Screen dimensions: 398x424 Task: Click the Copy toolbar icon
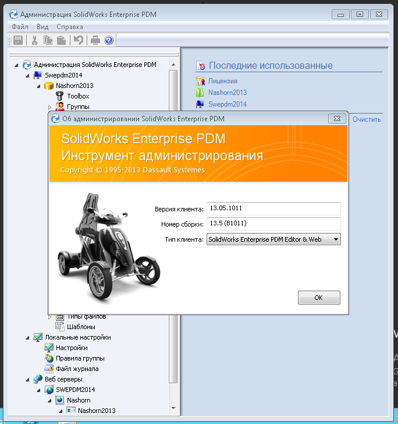[x=48, y=40]
